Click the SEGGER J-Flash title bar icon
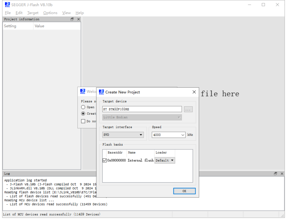 7,4
